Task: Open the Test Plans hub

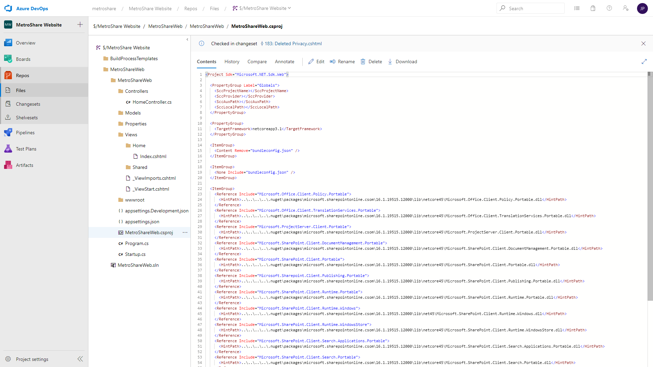Action: [44, 149]
